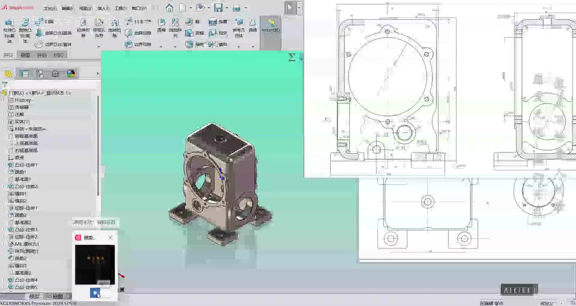Image resolution: width=576 pixels, height=306 pixels.
Task: Click the Extruded Boss/Base tool icon
Action: (x=9, y=22)
